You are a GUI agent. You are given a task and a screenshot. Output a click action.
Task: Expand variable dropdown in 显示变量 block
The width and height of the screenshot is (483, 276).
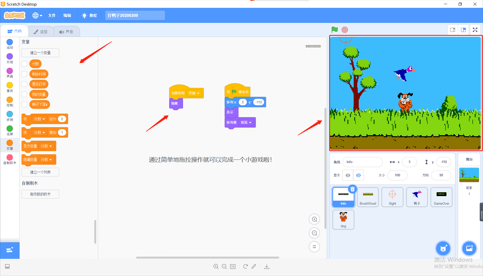click(46, 146)
